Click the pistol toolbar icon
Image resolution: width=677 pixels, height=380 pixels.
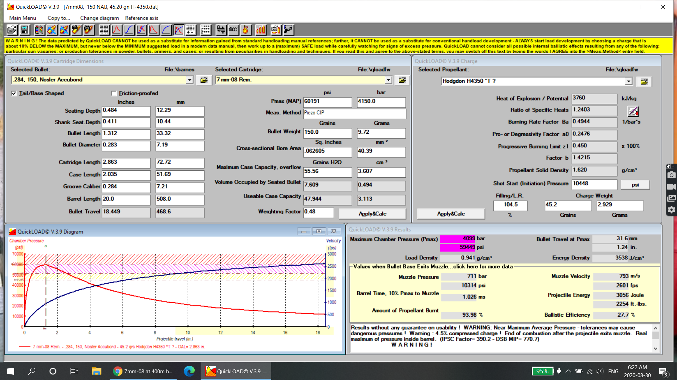289,30
